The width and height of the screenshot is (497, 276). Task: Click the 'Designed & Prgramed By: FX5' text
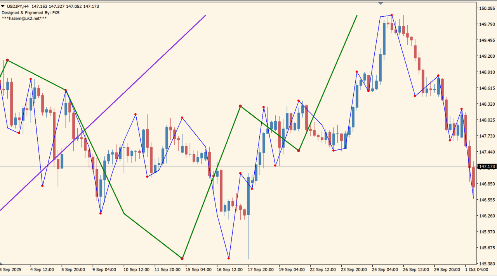pos(31,12)
